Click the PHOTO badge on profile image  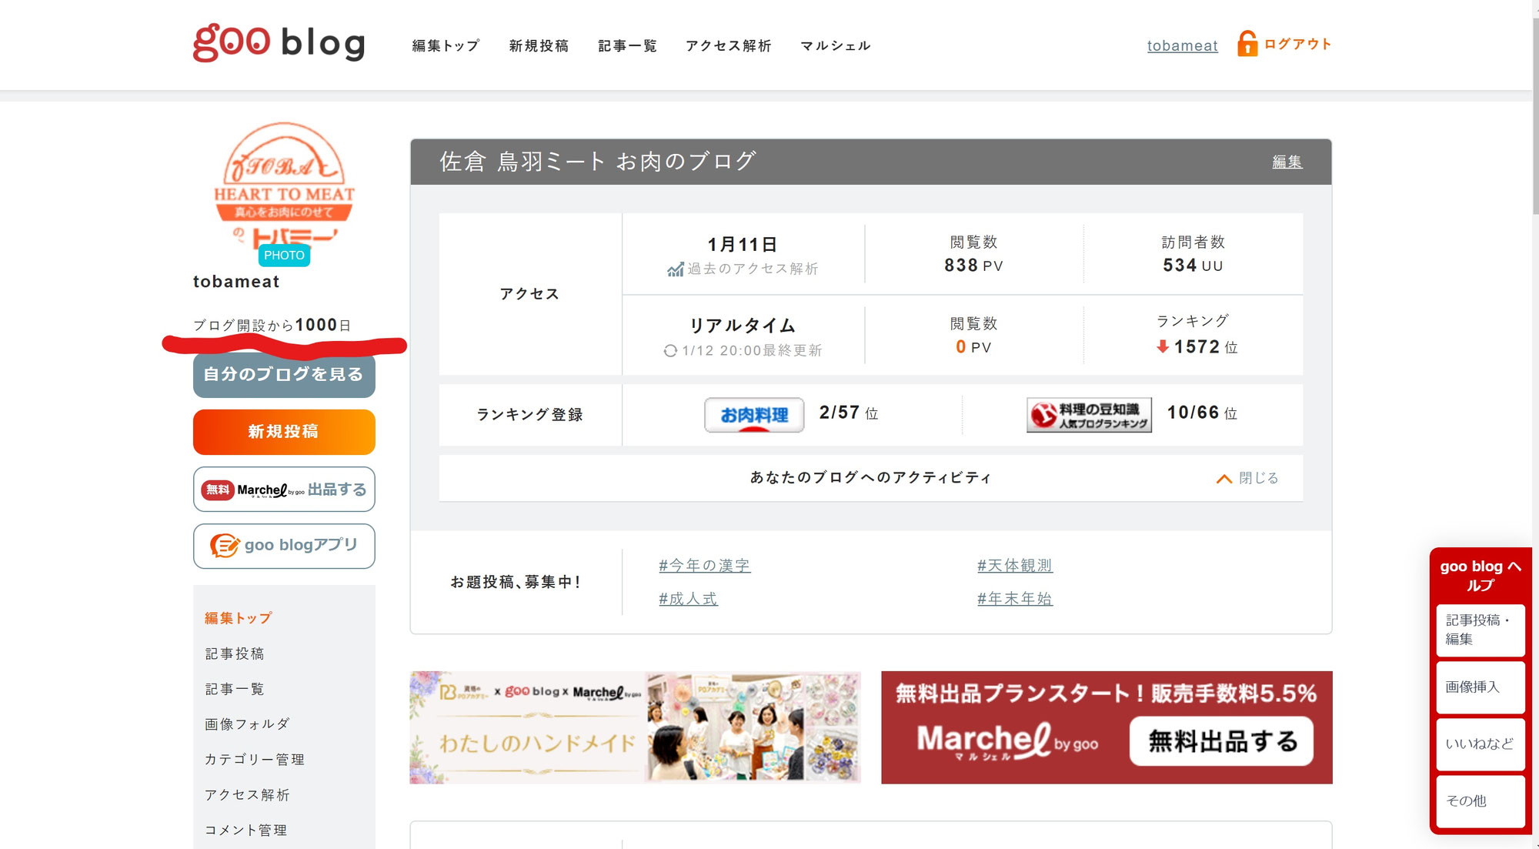[284, 256]
